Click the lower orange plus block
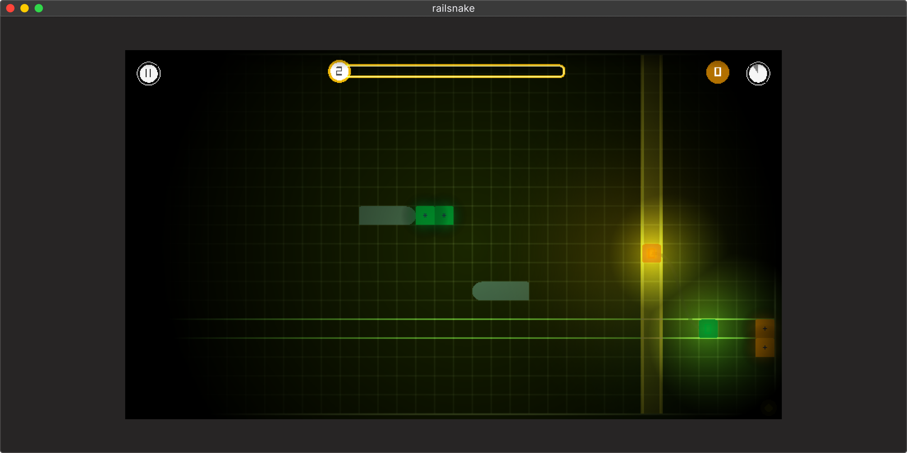This screenshot has height=453, width=907. tap(765, 347)
